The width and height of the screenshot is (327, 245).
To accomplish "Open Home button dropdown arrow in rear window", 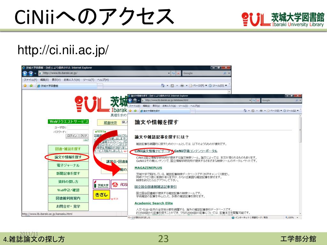I will pyautogui.click(x=167, y=85).
